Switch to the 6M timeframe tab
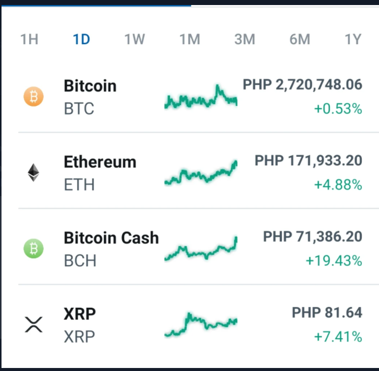The height and width of the screenshot is (371, 379). [300, 39]
